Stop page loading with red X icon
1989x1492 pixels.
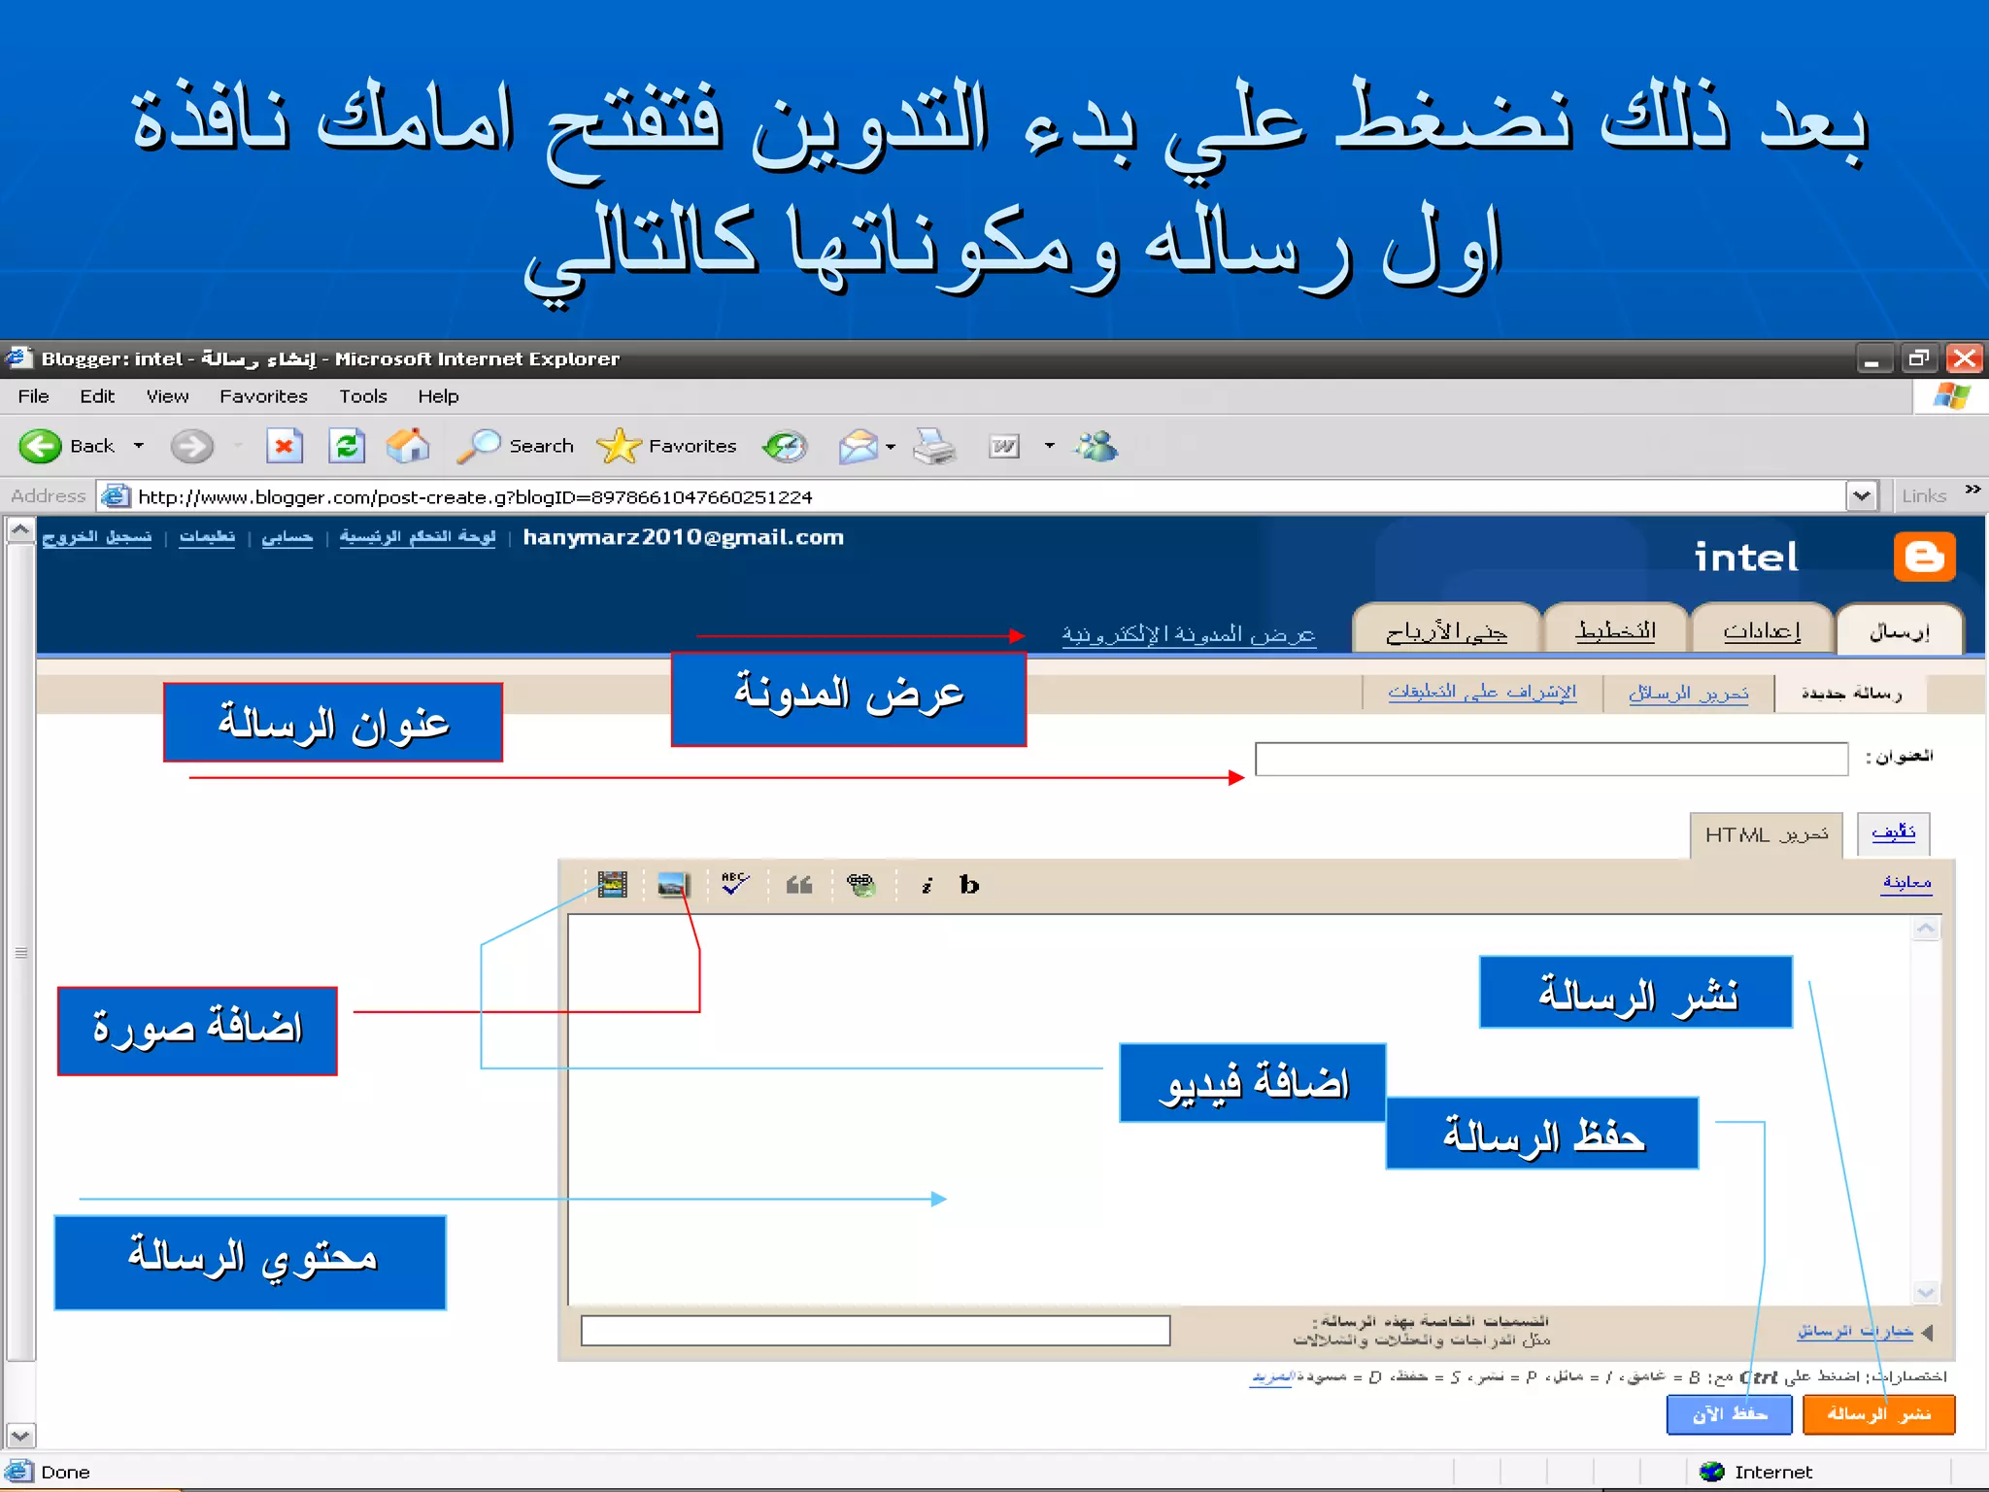point(284,446)
